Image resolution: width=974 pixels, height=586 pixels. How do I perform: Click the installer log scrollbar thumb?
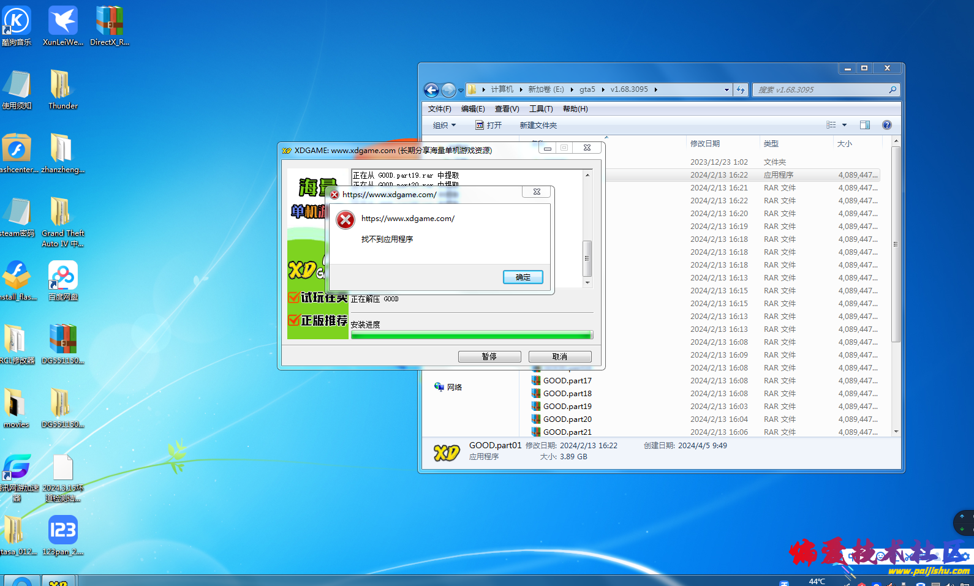coord(587,258)
